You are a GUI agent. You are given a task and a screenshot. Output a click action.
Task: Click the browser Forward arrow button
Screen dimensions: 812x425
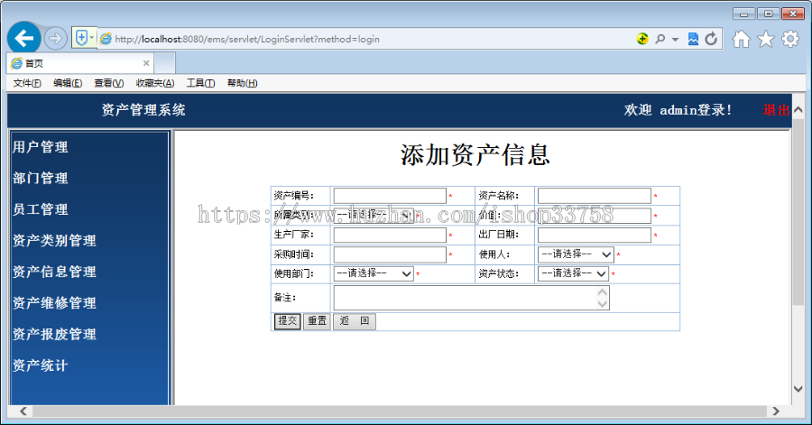55,38
